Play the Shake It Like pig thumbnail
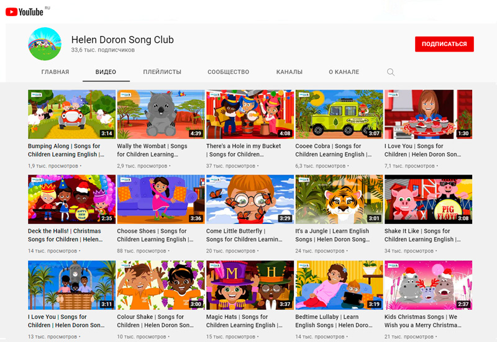Image resolution: width=497 pixels, height=342 pixels. (x=428, y=199)
